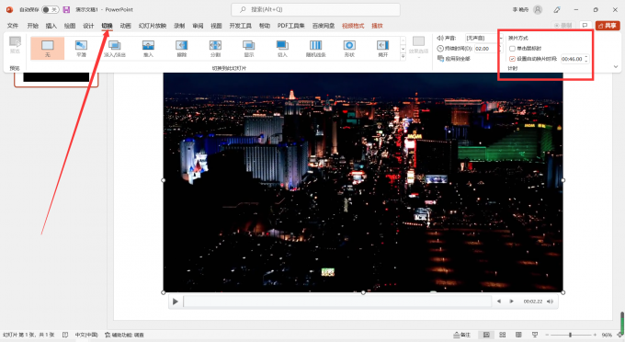
Task: Select the 擦除 wipe transition
Action: coord(182,48)
